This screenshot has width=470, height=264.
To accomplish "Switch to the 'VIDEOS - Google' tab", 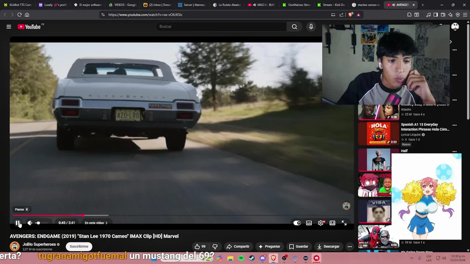I will click(123, 5).
